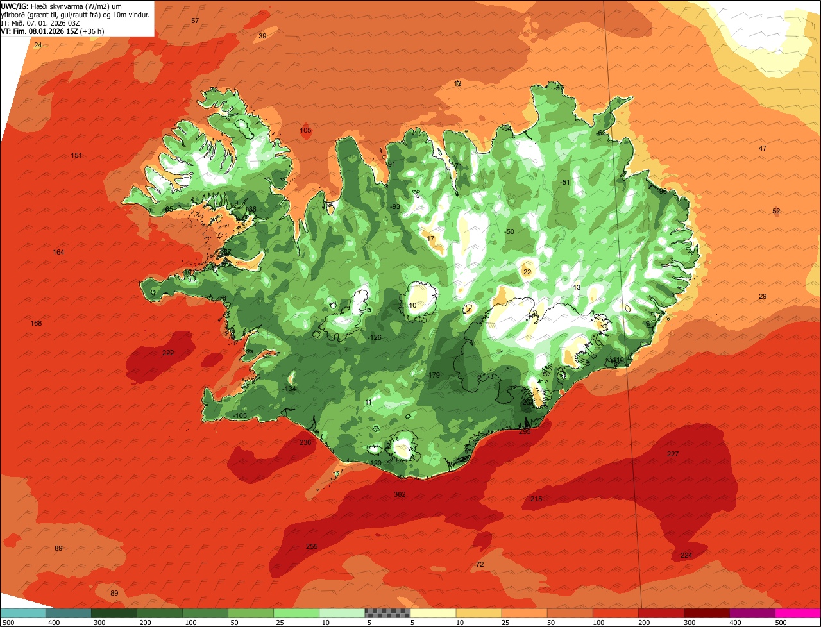Click the value -105 on the Reykjanes peninsula
The image size is (821, 627).
pos(240,416)
